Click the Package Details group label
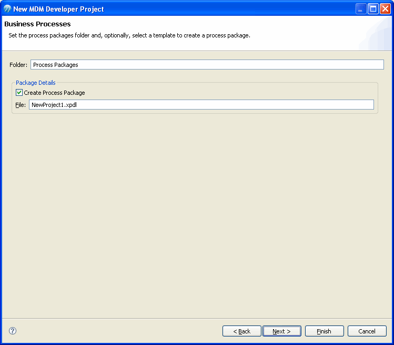The width and height of the screenshot is (394, 345). 36,83
